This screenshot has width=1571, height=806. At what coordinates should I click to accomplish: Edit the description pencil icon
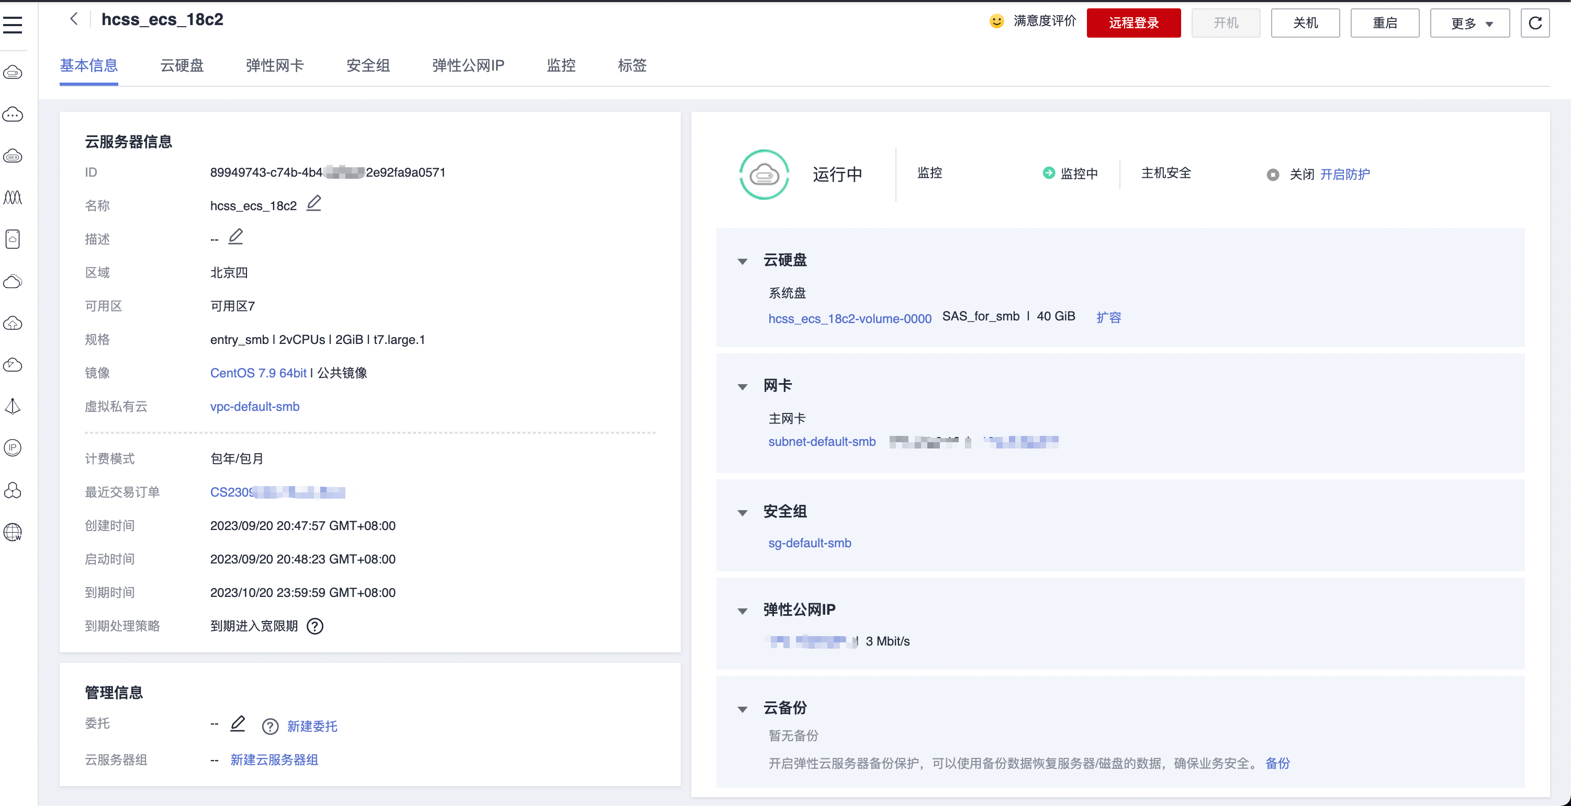(235, 236)
